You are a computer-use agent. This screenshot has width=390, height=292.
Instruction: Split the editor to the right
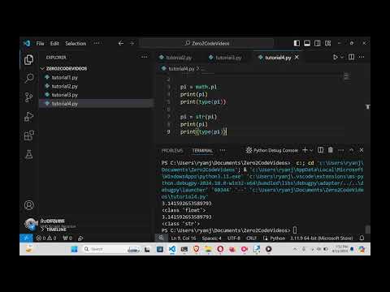[x=351, y=57]
